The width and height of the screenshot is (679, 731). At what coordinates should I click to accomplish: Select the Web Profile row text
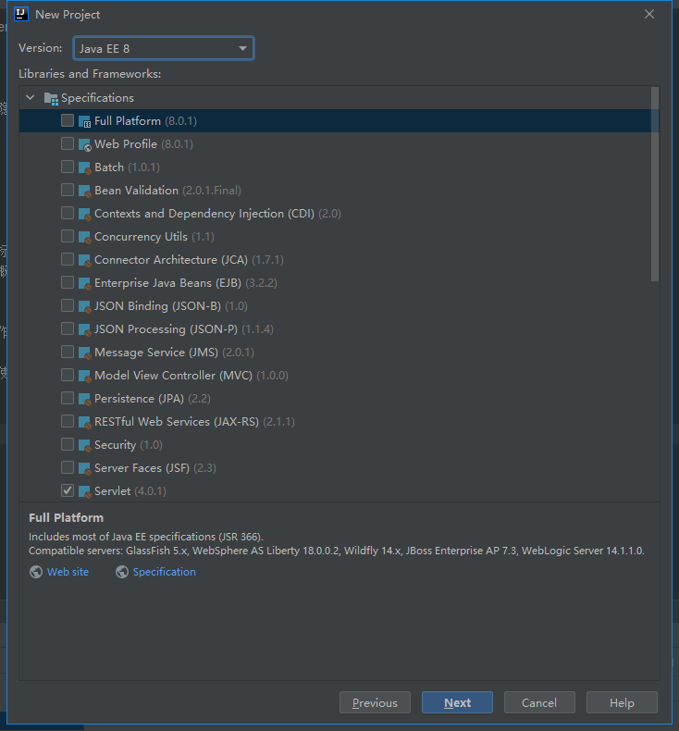[143, 144]
